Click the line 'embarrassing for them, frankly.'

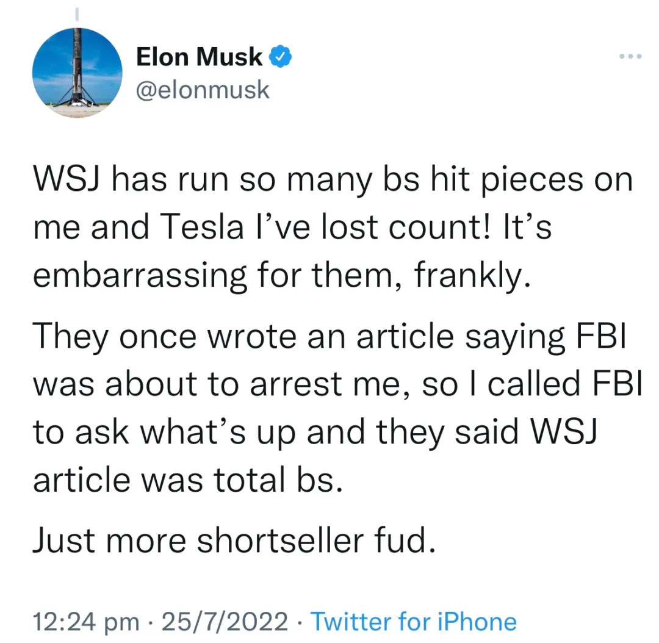(x=282, y=276)
